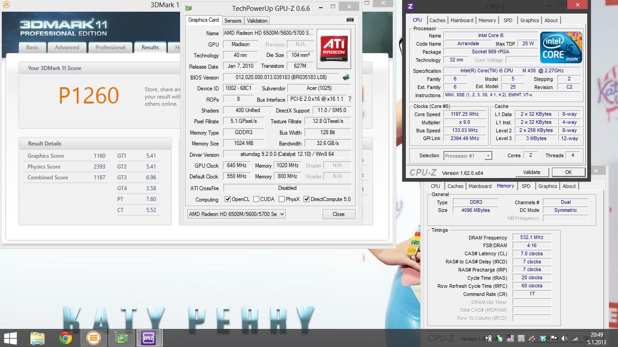Open the network signal tray icon

click(x=575, y=338)
